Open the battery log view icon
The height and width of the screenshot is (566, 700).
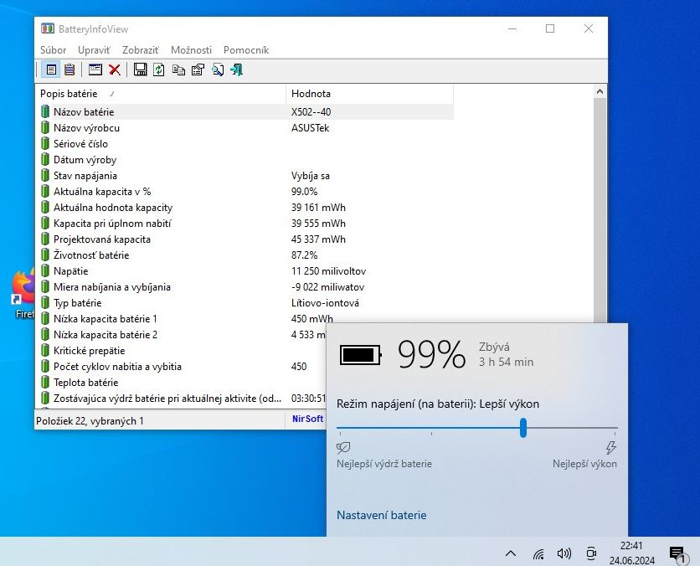(69, 69)
